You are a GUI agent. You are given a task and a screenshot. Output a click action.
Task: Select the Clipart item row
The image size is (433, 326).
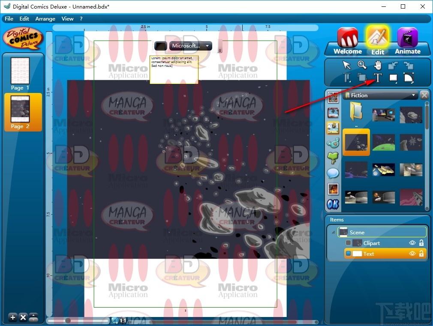point(385,243)
